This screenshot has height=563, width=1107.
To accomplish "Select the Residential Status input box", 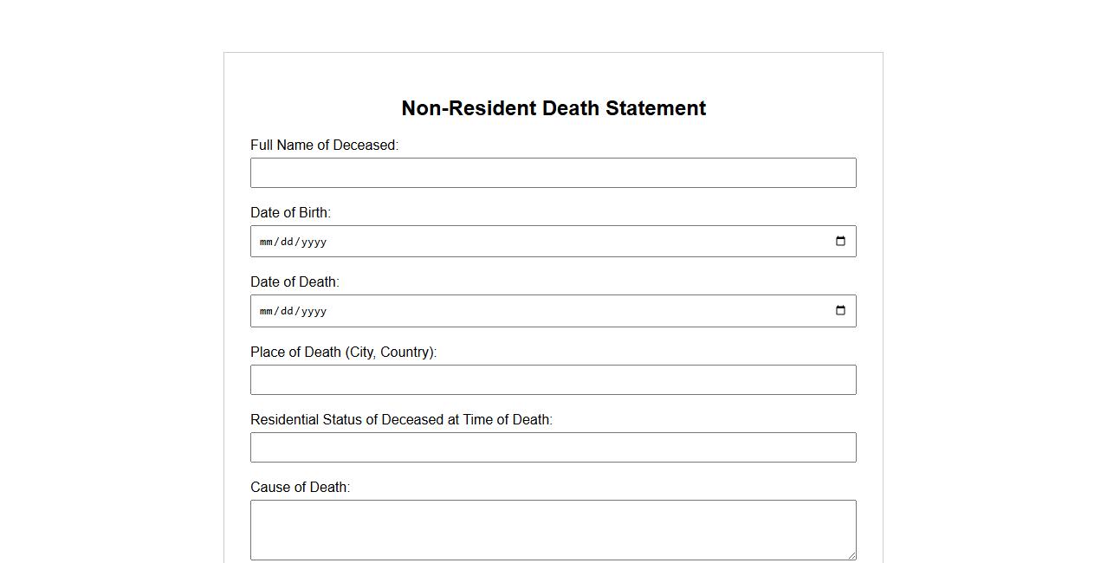I will point(553,448).
